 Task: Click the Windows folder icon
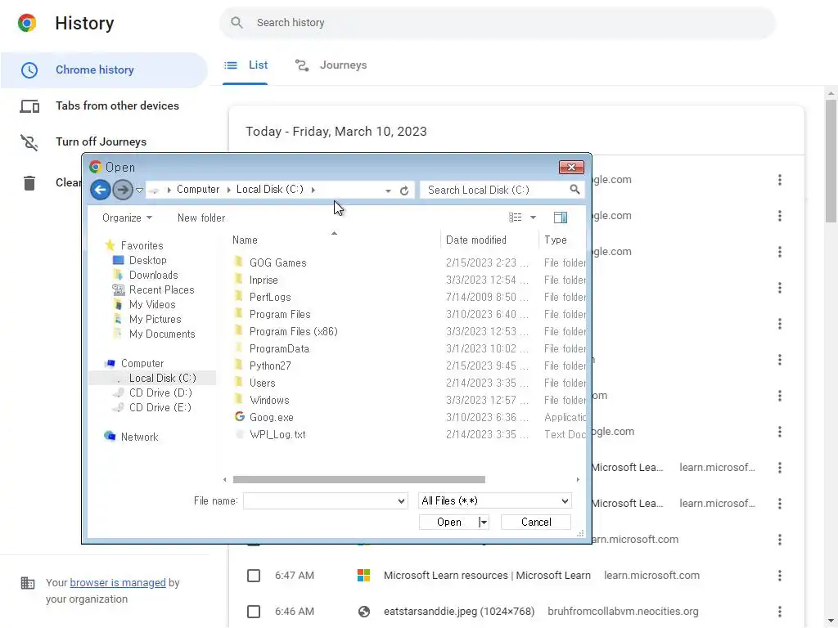pyautogui.click(x=239, y=399)
